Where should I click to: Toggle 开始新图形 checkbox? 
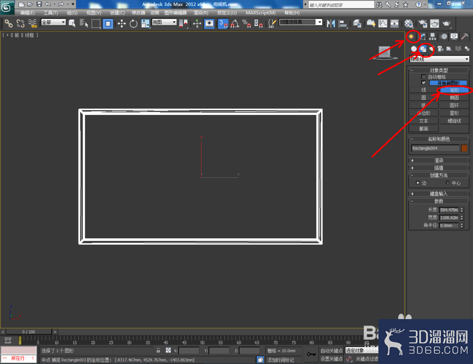click(x=423, y=83)
